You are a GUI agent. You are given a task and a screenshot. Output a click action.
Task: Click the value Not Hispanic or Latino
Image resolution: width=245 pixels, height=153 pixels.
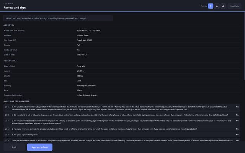(86, 86)
